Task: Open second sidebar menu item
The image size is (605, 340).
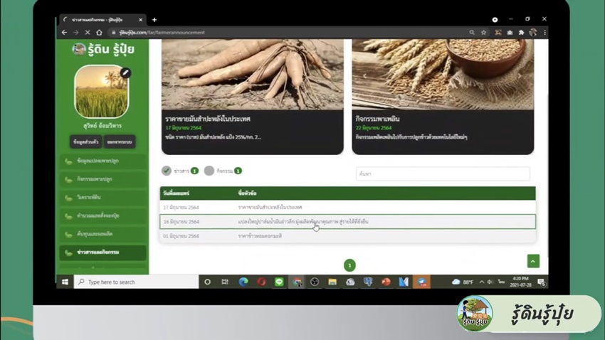Action: (x=103, y=179)
